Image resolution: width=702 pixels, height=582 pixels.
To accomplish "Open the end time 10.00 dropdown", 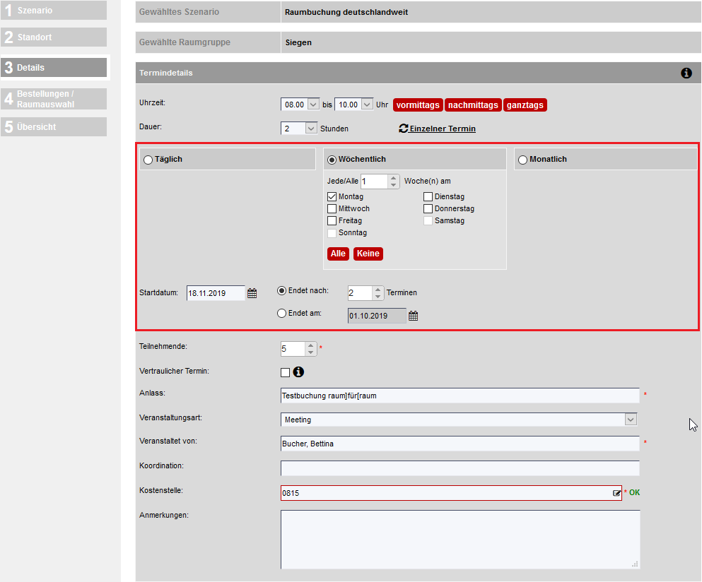I will [367, 105].
